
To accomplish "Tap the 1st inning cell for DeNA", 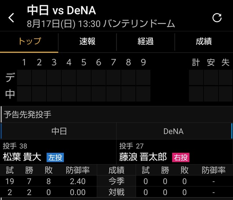I will 24,77.
